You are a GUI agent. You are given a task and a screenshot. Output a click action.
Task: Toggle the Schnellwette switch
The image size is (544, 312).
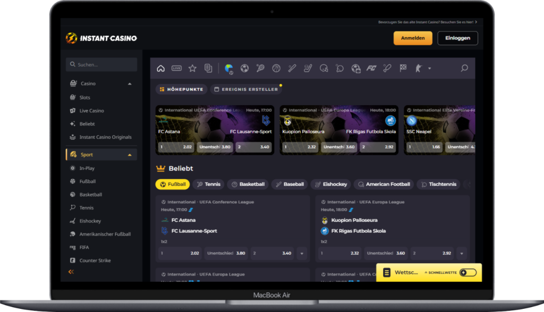click(x=468, y=273)
